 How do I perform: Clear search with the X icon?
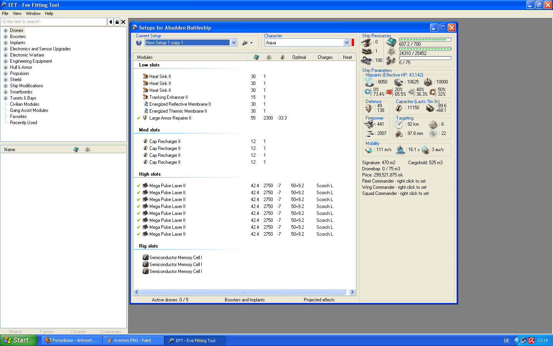click(123, 22)
